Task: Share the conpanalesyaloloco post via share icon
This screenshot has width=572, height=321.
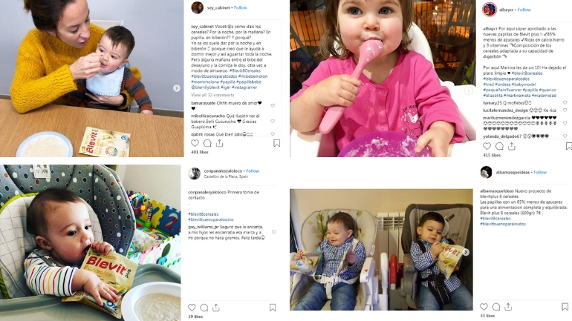Action: [x=216, y=308]
